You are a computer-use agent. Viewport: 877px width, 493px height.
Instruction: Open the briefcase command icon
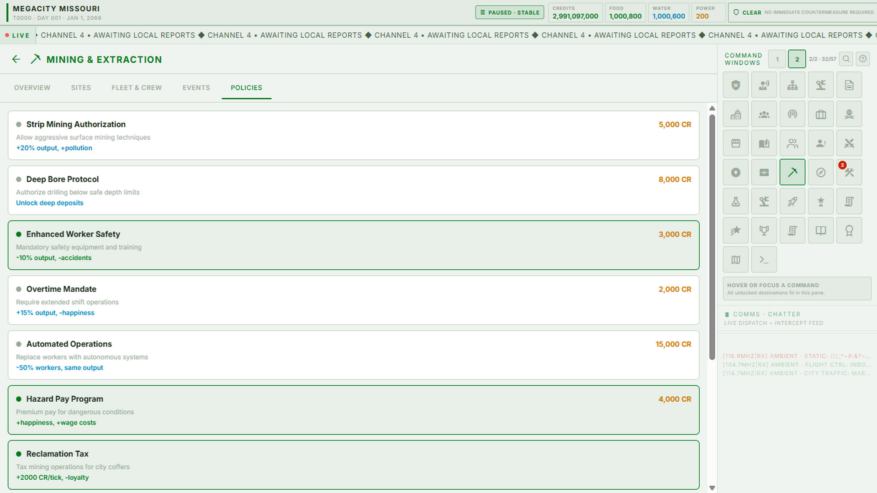[x=820, y=114]
